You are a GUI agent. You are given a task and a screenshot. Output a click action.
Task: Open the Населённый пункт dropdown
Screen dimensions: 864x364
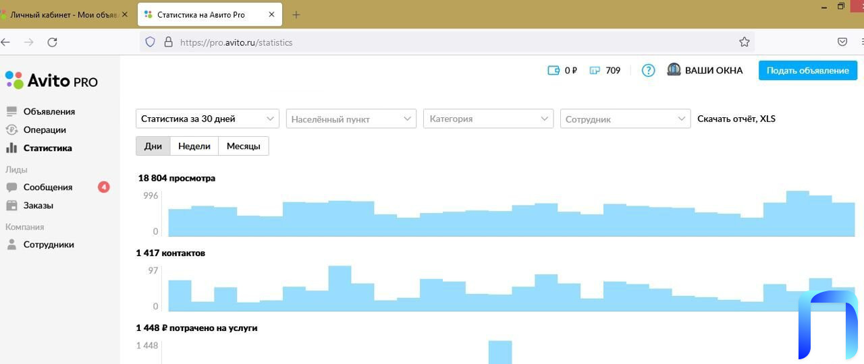[351, 119]
